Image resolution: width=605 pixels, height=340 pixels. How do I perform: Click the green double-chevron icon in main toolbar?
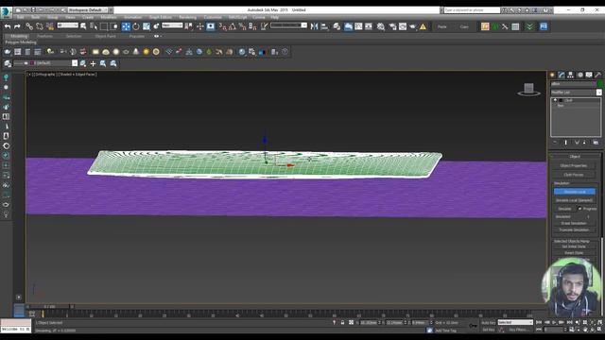(x=529, y=26)
